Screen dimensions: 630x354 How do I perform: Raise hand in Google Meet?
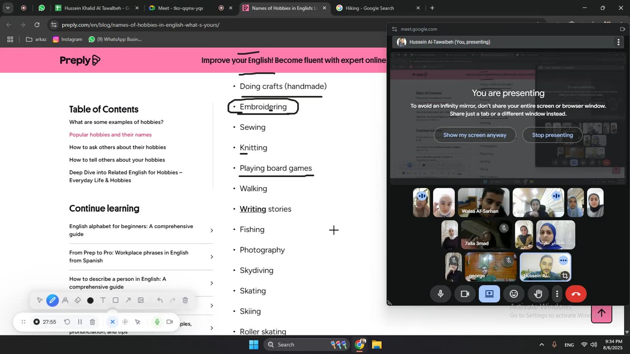pos(538,294)
